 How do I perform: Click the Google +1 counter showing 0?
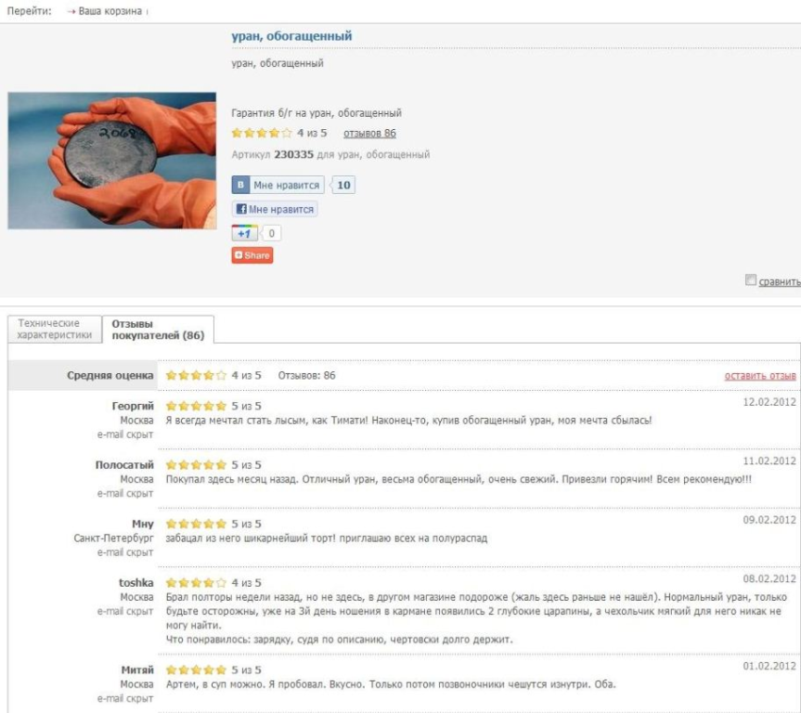(272, 233)
